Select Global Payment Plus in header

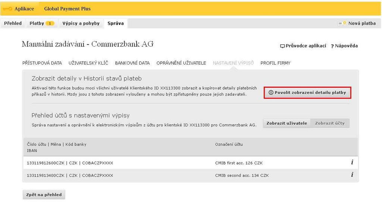coord(67,9)
